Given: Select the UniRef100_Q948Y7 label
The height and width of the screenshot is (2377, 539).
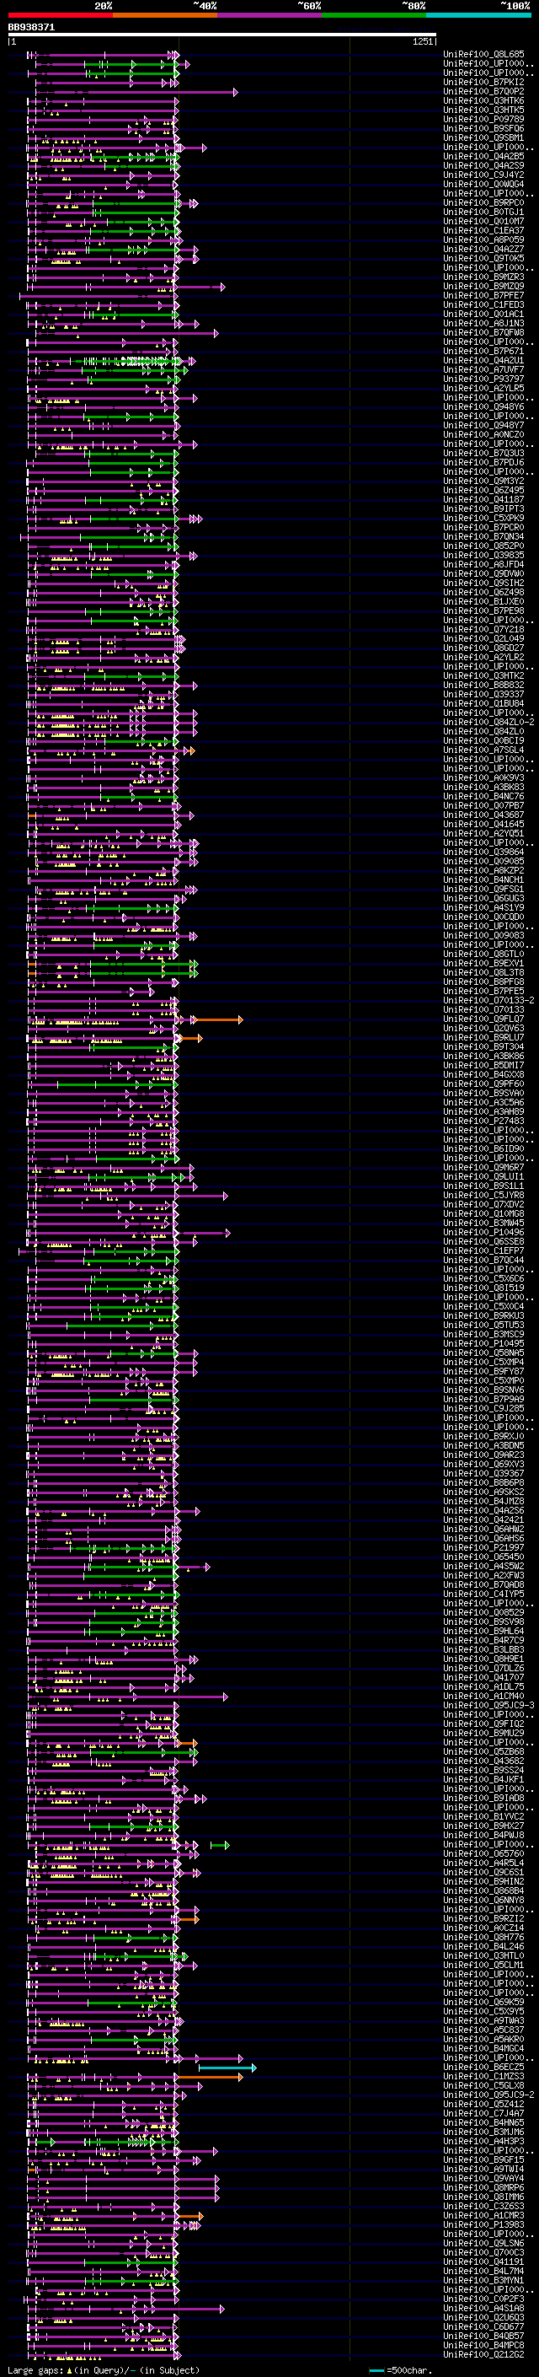Looking at the screenshot, I should click(483, 425).
